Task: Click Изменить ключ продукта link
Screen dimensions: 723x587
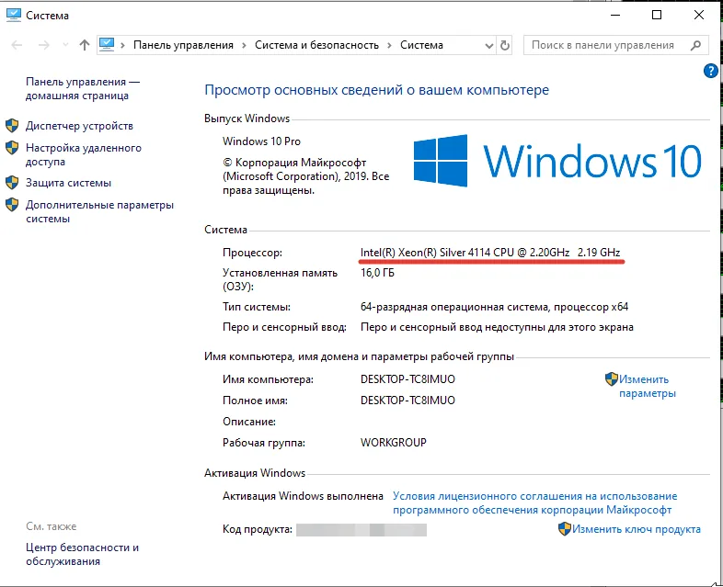Action: [x=637, y=529]
